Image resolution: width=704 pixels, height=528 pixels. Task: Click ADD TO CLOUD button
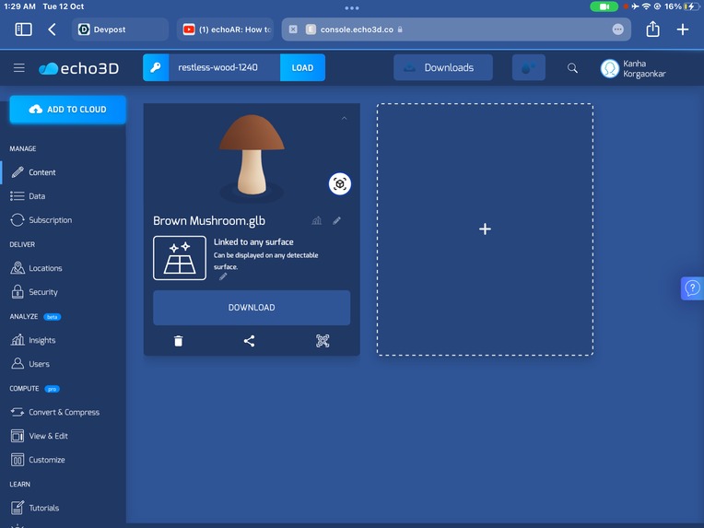(68, 109)
